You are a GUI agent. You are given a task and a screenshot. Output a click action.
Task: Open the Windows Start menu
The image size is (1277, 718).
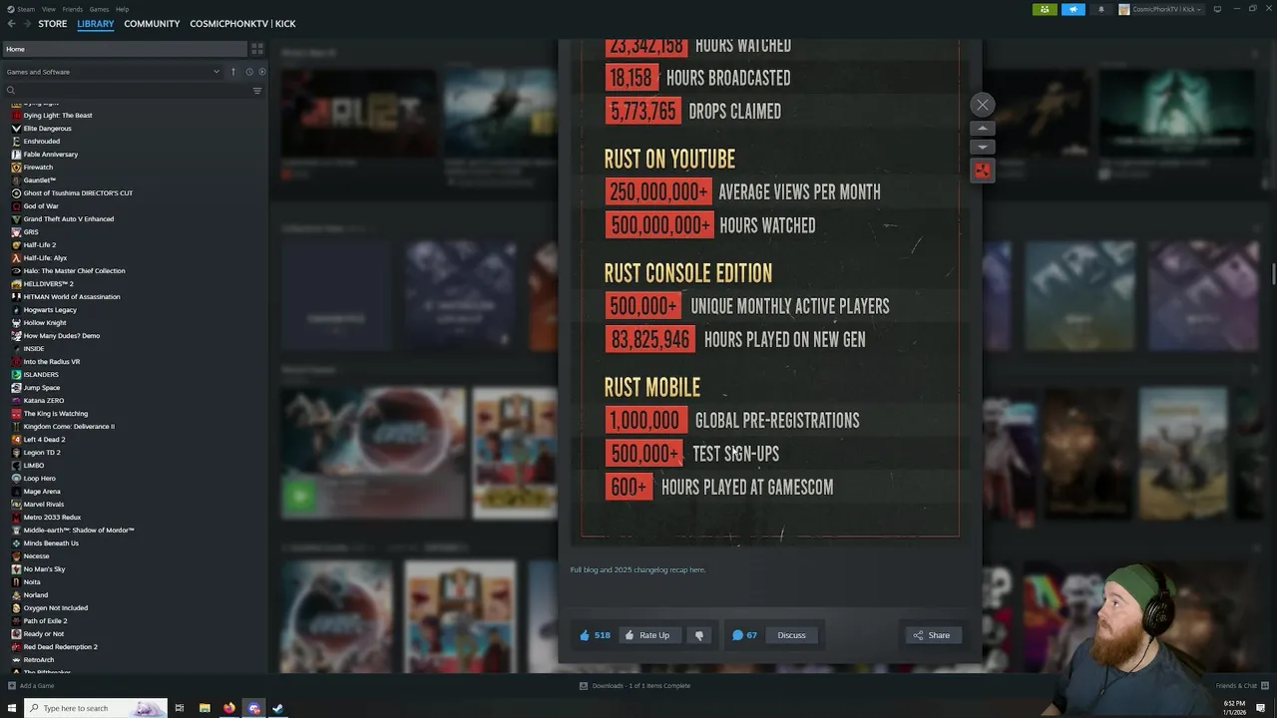click(12, 708)
